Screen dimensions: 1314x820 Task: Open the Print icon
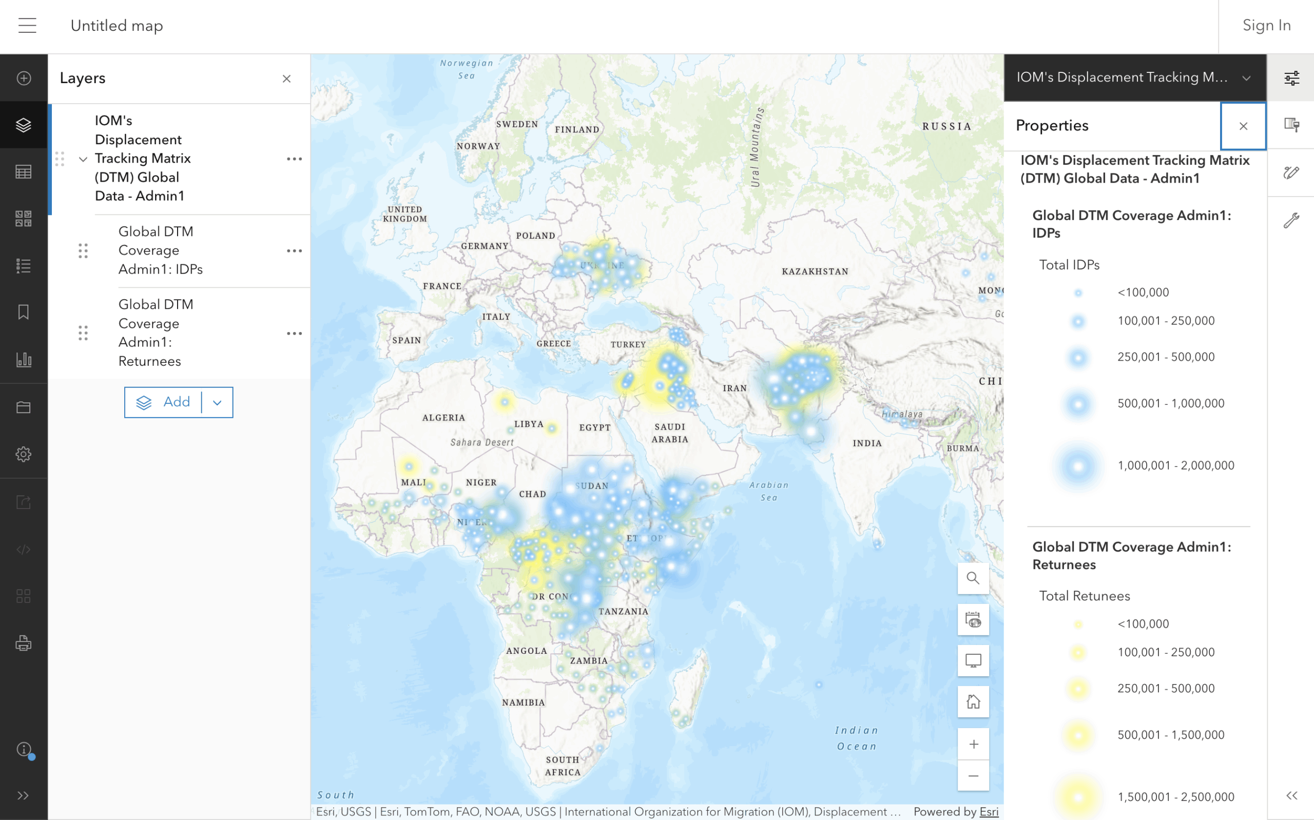click(24, 644)
